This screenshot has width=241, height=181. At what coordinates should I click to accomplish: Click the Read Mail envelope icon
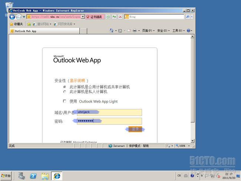tap(129, 30)
